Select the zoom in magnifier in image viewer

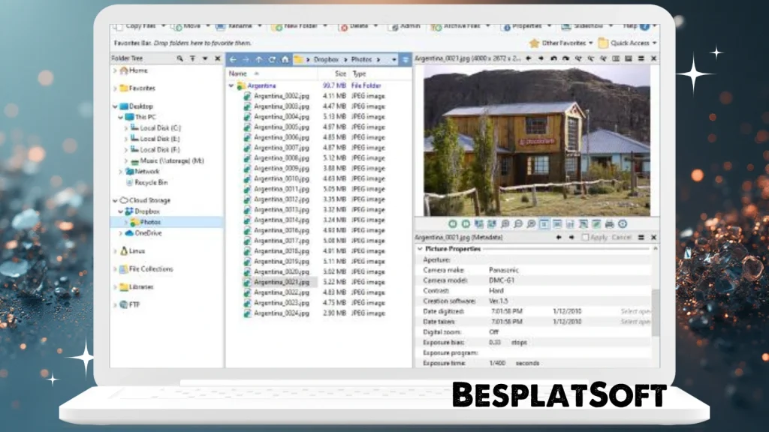point(505,223)
